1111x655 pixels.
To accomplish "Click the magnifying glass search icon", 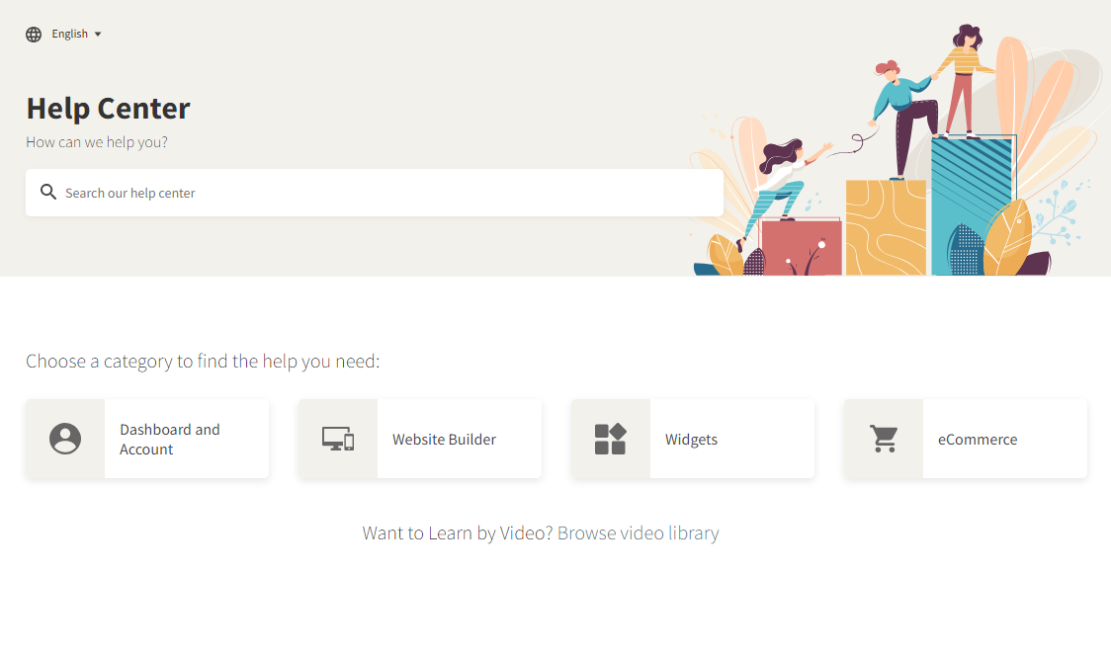I will pyautogui.click(x=48, y=192).
